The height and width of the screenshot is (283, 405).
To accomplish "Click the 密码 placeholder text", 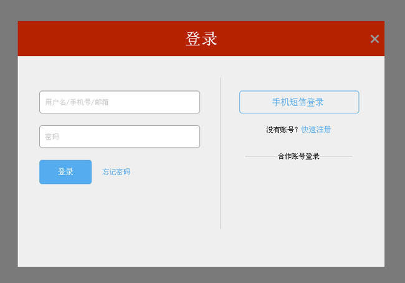I will tap(52, 137).
